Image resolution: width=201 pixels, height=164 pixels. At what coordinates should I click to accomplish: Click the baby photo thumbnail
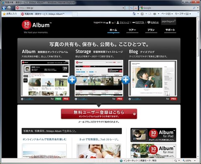click(x=99, y=151)
